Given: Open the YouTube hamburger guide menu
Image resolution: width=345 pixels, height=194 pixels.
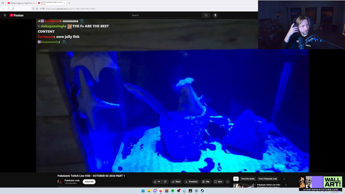Looking at the screenshot, I should coord(5,15).
